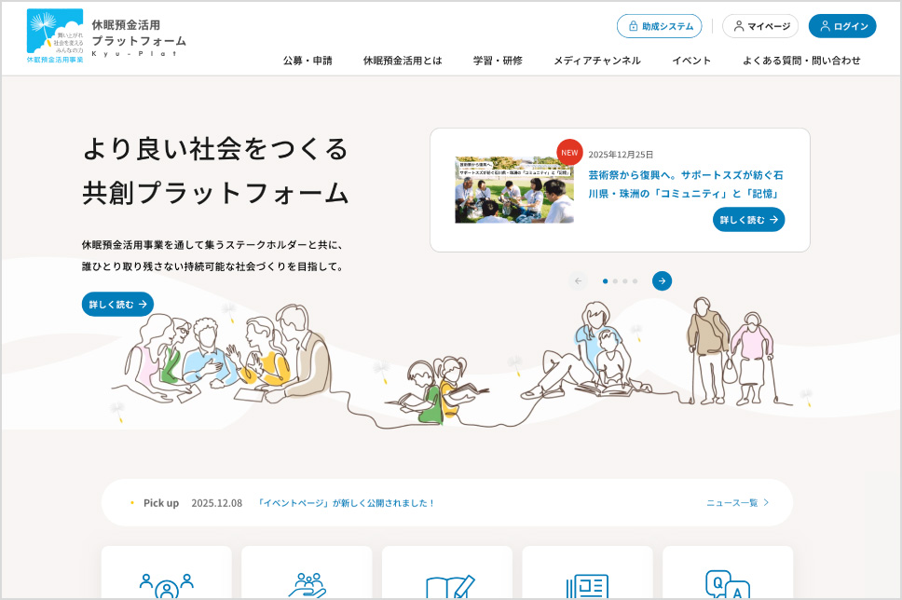Open the イベント navigation item

click(x=691, y=60)
